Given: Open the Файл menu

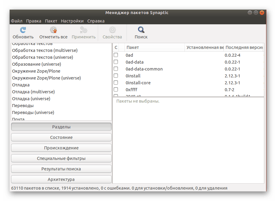Looking at the screenshot, I should (x=16, y=21).
